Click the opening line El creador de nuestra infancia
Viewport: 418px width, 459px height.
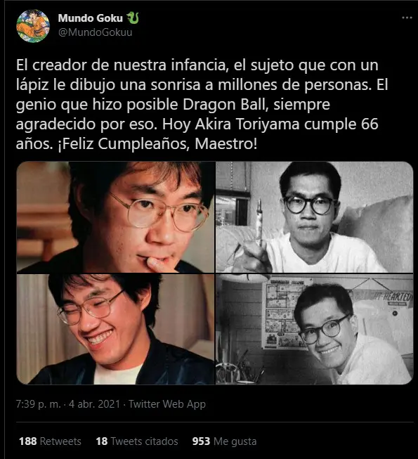pos(121,65)
